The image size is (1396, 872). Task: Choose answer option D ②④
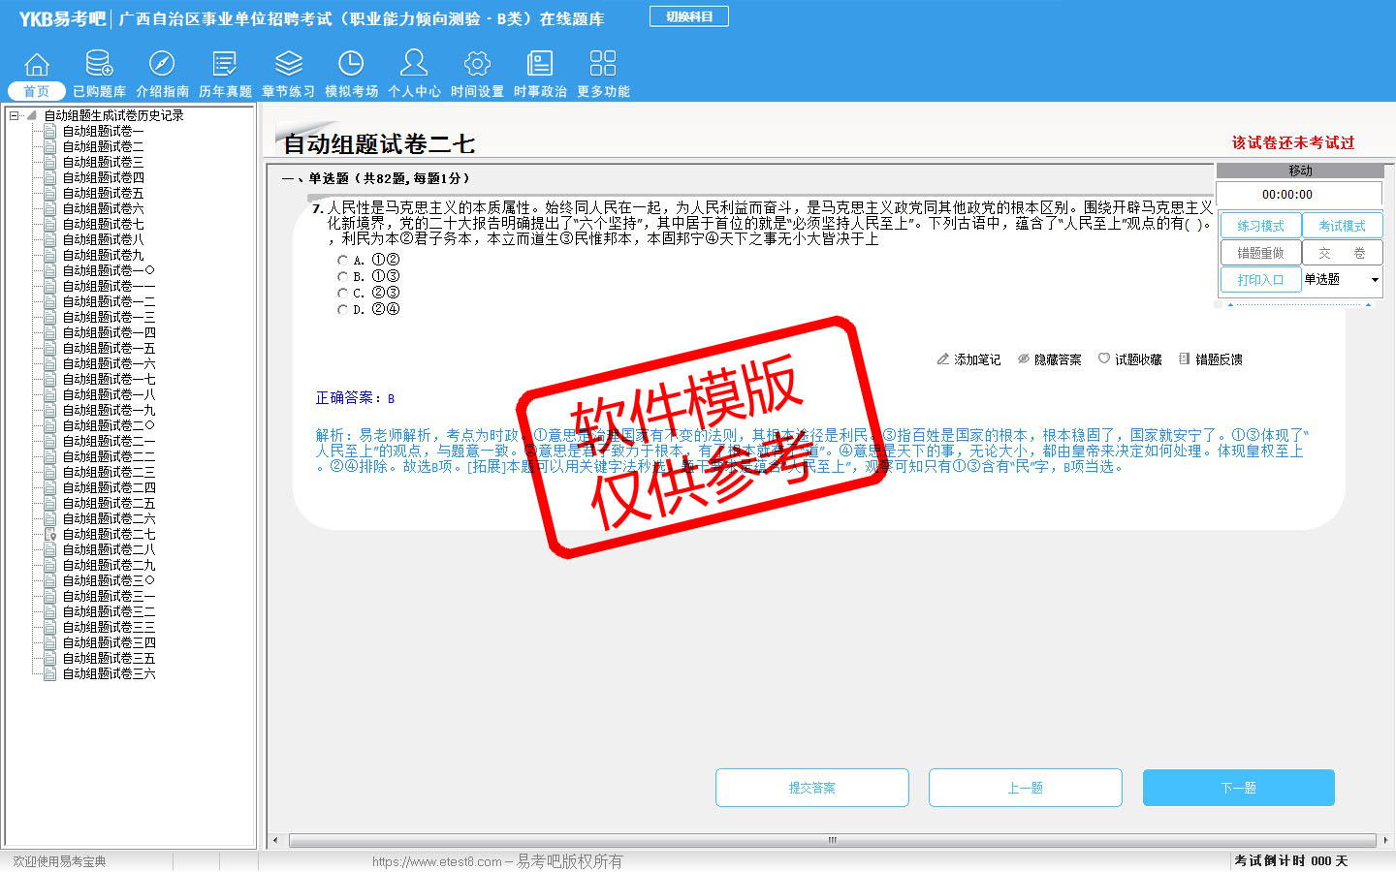tap(343, 310)
